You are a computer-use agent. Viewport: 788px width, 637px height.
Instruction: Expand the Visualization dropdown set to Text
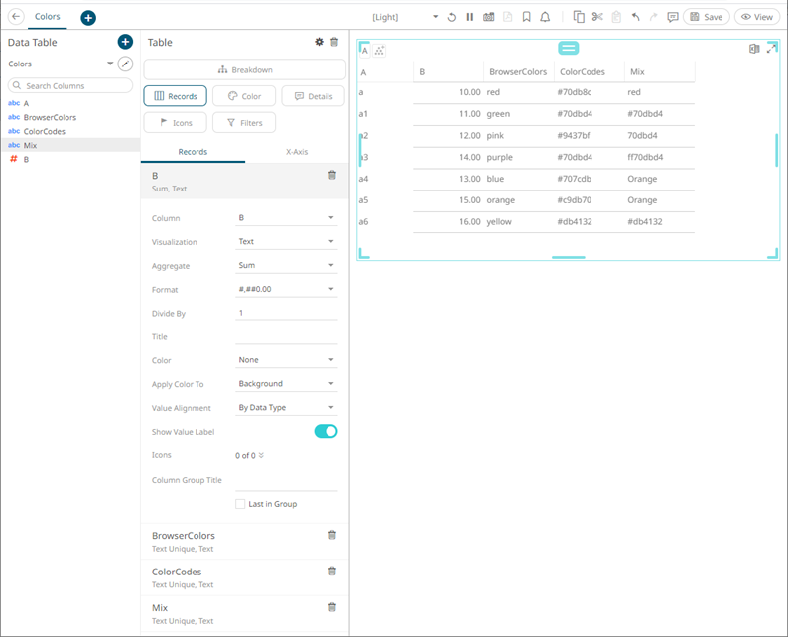[287, 242]
